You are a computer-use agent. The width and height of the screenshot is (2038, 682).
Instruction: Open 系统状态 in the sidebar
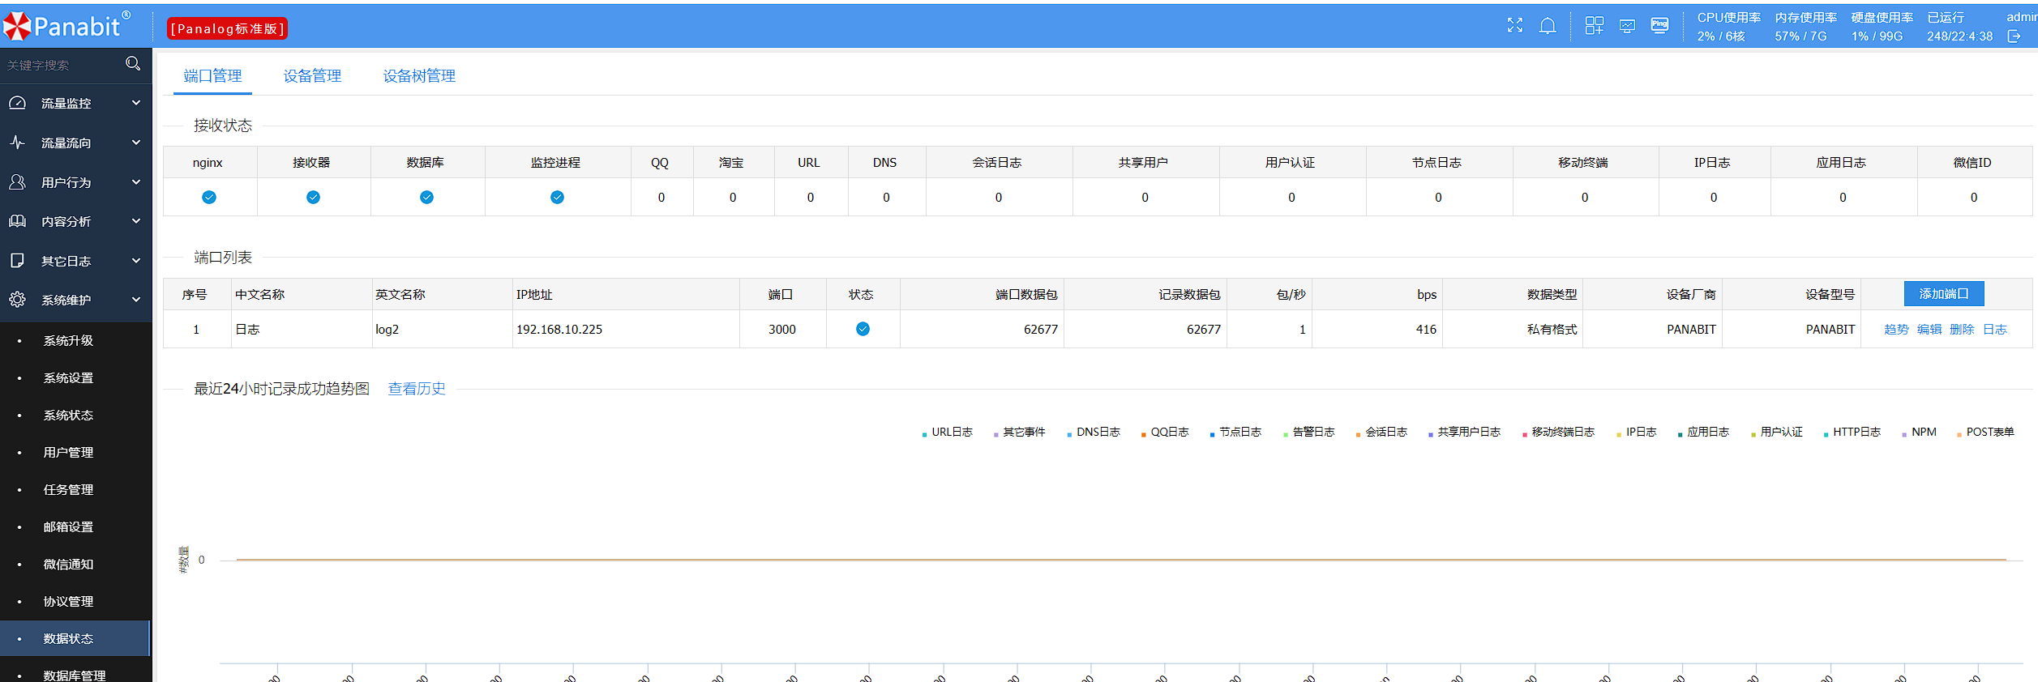tap(68, 415)
